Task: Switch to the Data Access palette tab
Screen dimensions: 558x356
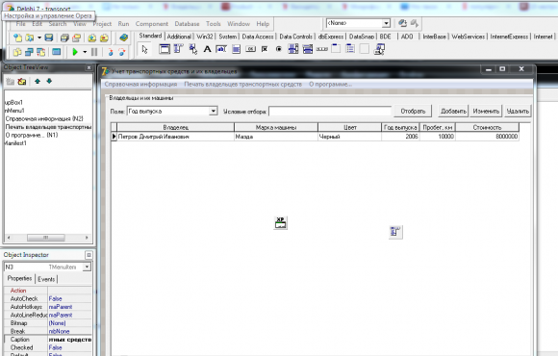Action: (258, 37)
